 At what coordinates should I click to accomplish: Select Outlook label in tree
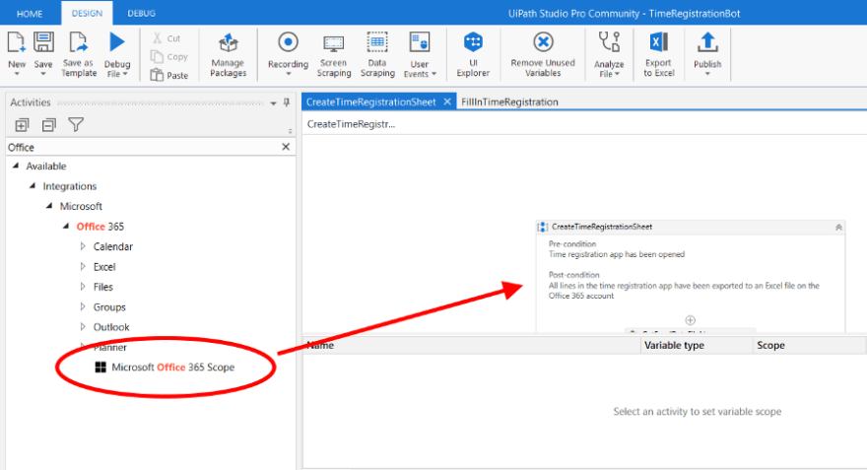click(111, 327)
